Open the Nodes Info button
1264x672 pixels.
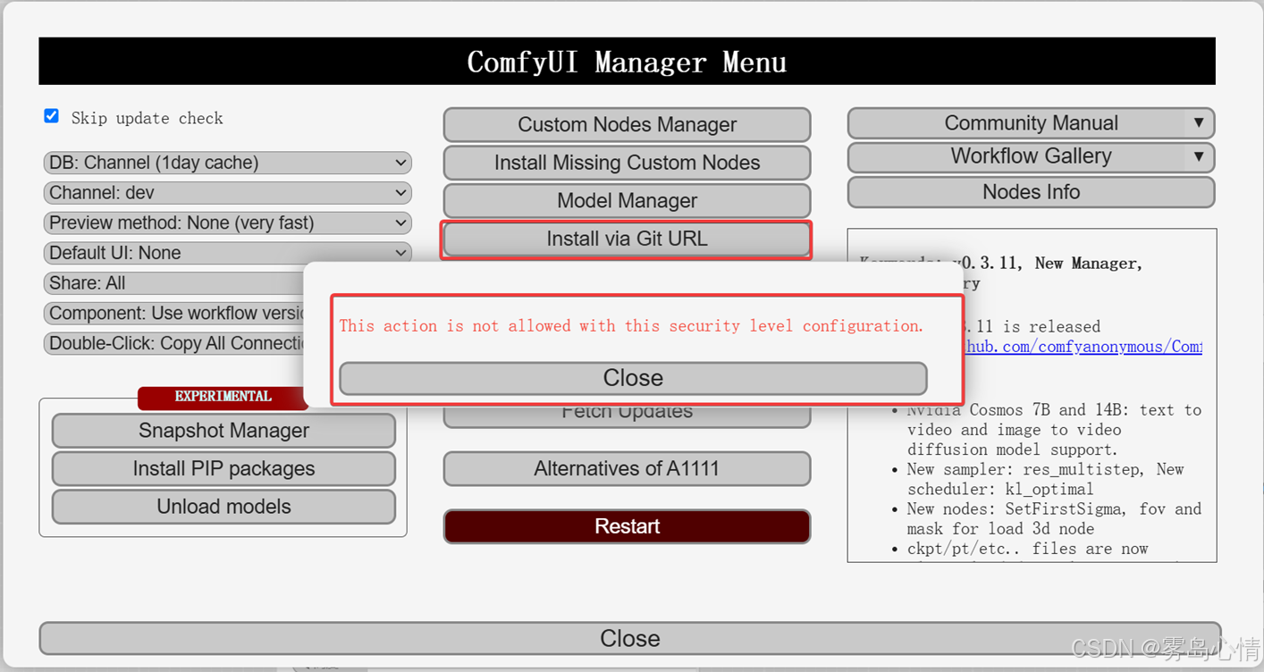click(x=1031, y=192)
